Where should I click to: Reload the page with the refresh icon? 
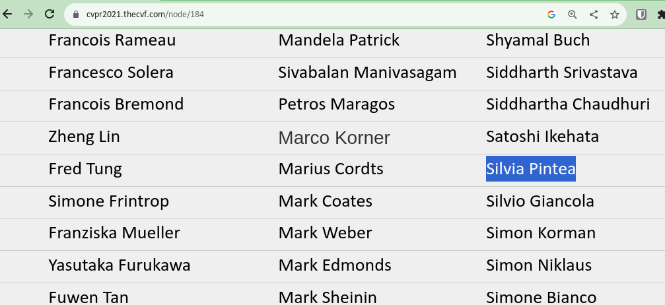coord(50,15)
